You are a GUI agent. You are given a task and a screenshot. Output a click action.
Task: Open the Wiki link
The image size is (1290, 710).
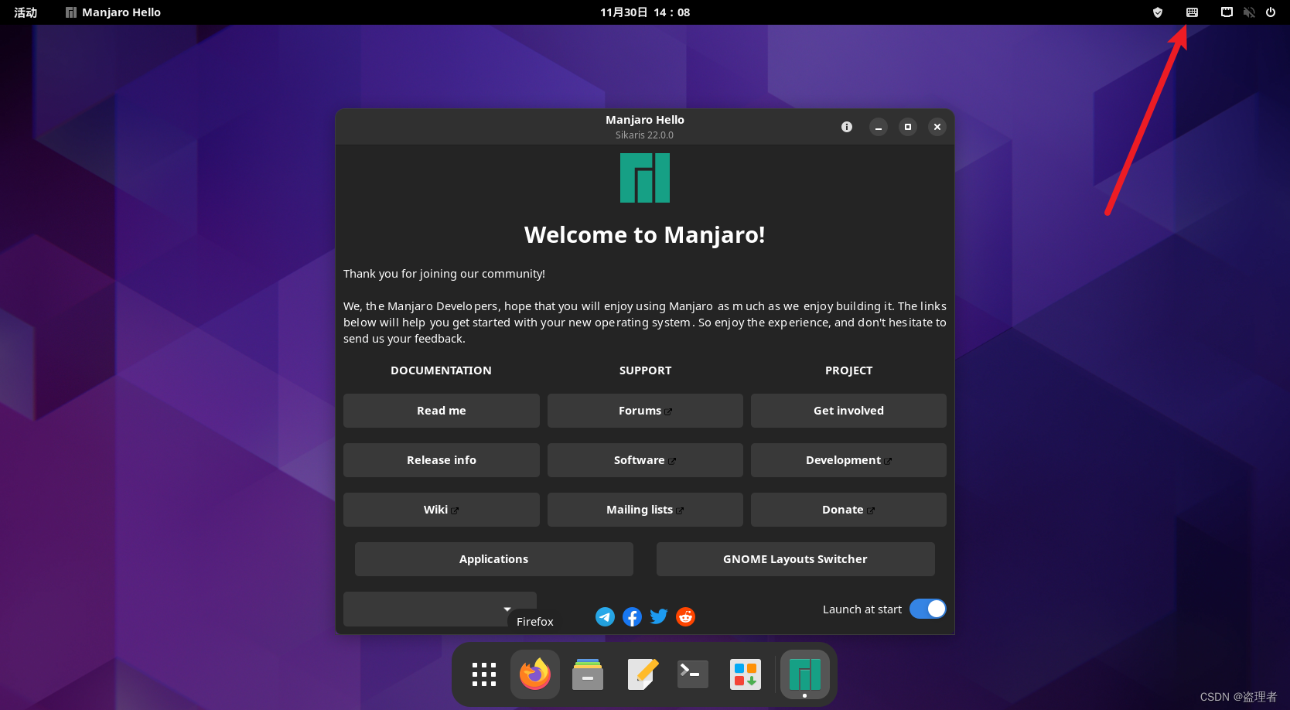442,510
